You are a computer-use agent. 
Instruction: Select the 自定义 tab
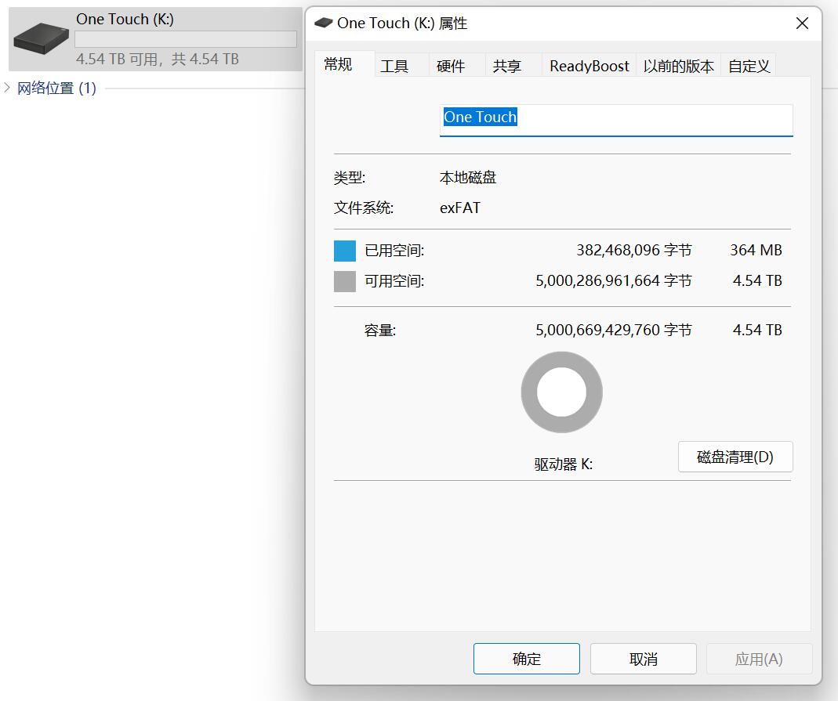point(749,67)
